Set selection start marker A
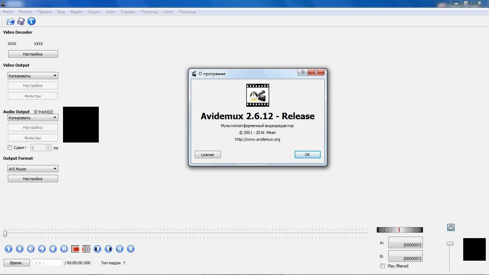This screenshot has width=489, height=275. click(x=76, y=249)
